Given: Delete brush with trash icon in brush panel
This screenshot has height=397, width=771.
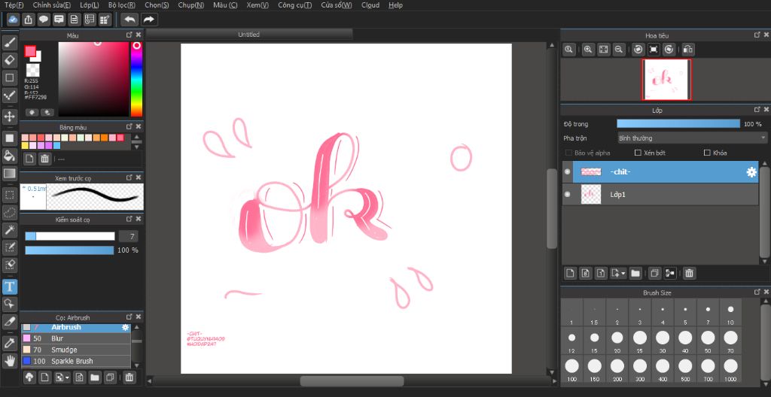Looking at the screenshot, I should click(x=129, y=377).
